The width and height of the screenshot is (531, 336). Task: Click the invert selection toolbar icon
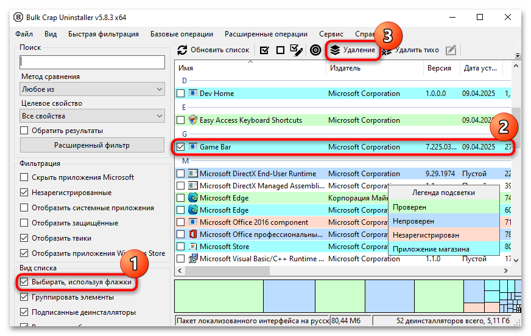(x=297, y=50)
